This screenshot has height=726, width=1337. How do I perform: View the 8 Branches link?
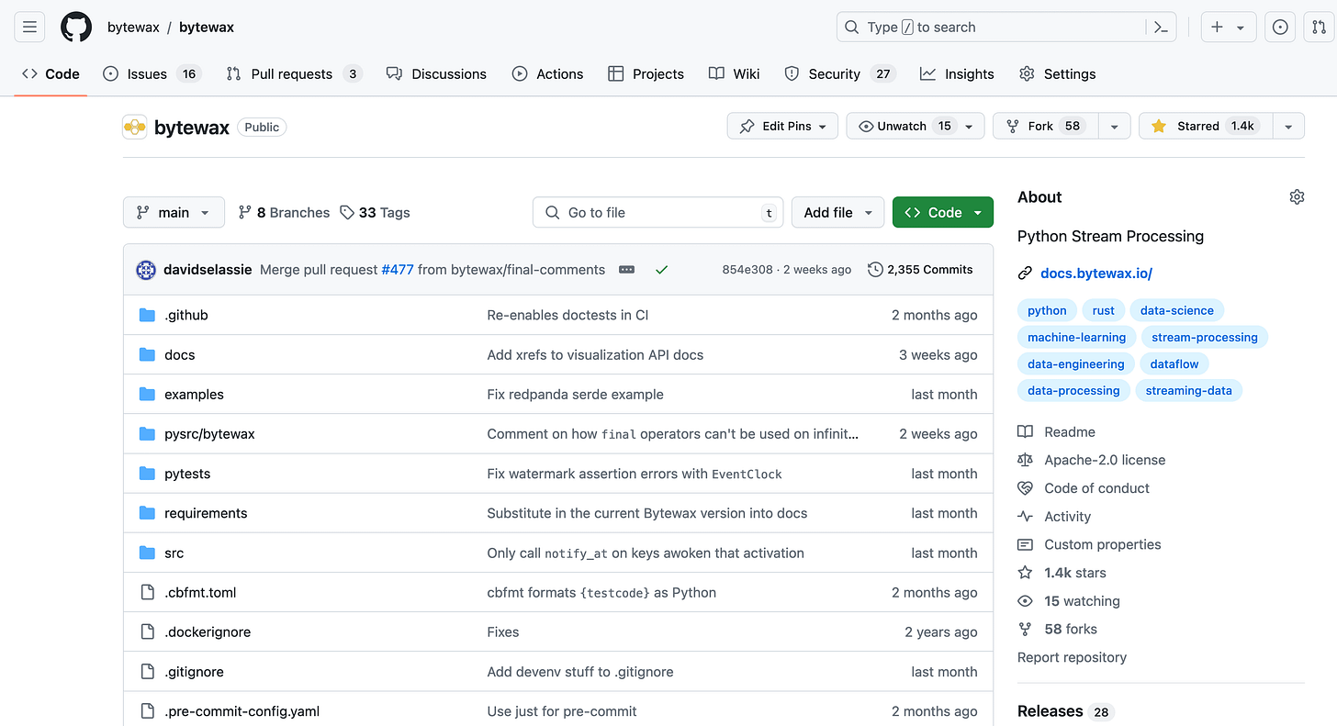pos(284,212)
